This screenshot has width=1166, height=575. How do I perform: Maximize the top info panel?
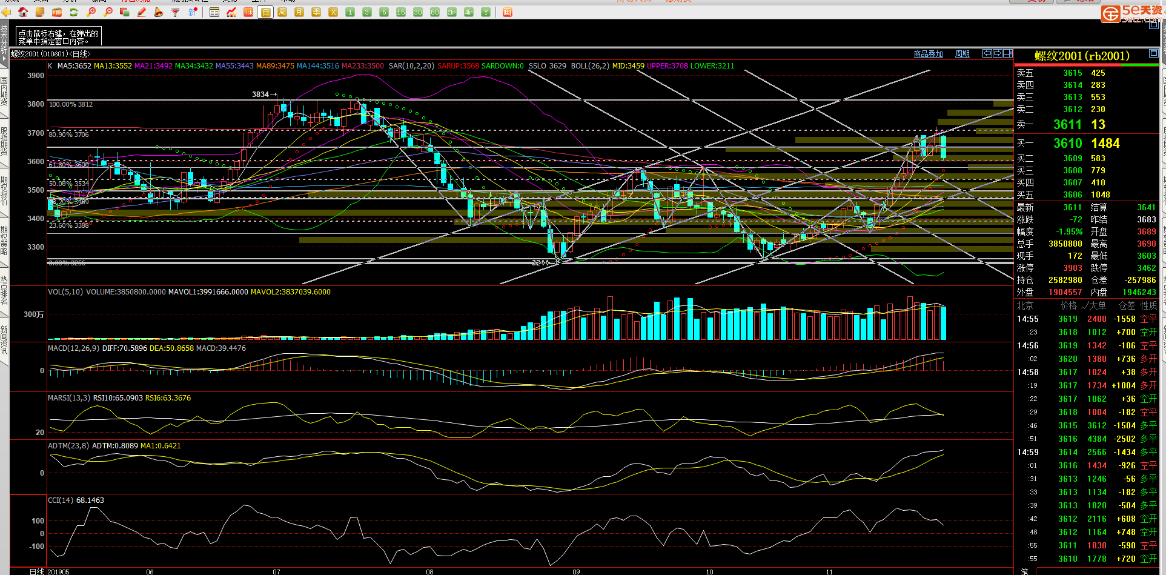coord(1154,25)
